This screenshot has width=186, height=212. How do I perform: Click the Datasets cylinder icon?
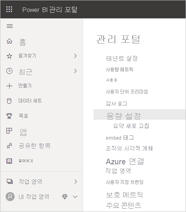9,101
